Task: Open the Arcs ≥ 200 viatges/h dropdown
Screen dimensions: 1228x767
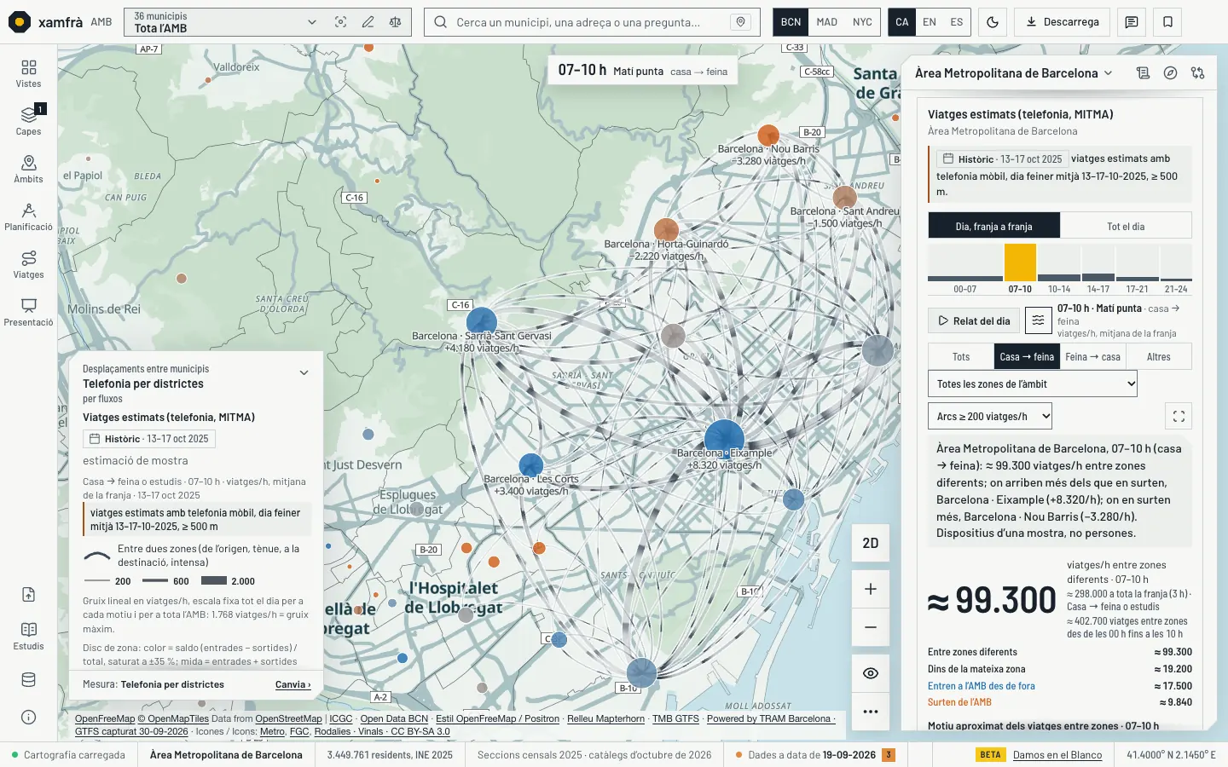Action: tap(990, 417)
